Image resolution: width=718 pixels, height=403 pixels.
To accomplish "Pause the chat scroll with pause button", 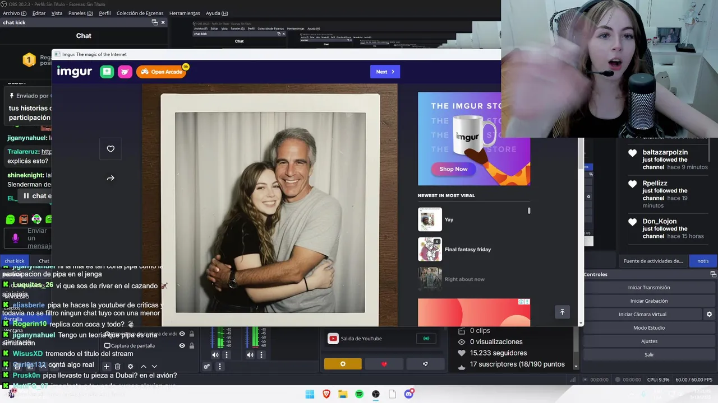I will 26,196.
